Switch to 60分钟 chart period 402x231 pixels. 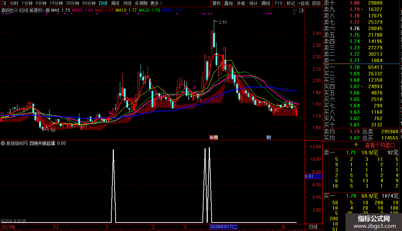click(89, 3)
